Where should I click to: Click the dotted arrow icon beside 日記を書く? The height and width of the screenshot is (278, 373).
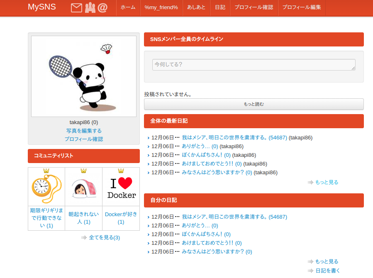310,270
